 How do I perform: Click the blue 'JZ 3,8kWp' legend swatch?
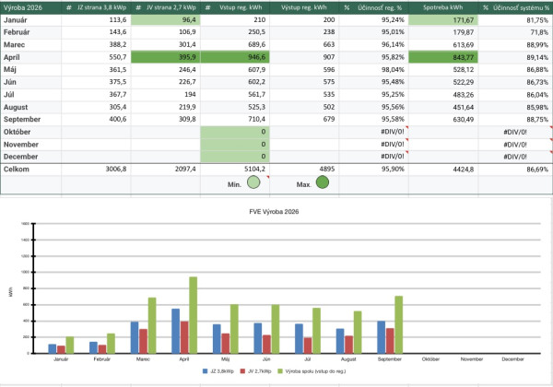(x=206, y=371)
